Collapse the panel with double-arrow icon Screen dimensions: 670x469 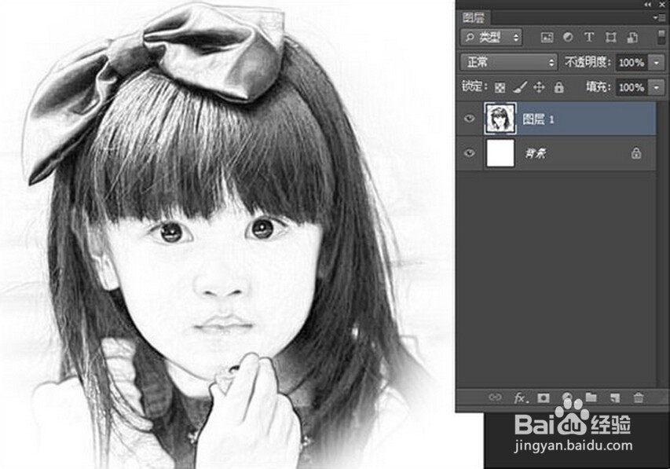[648, 4]
